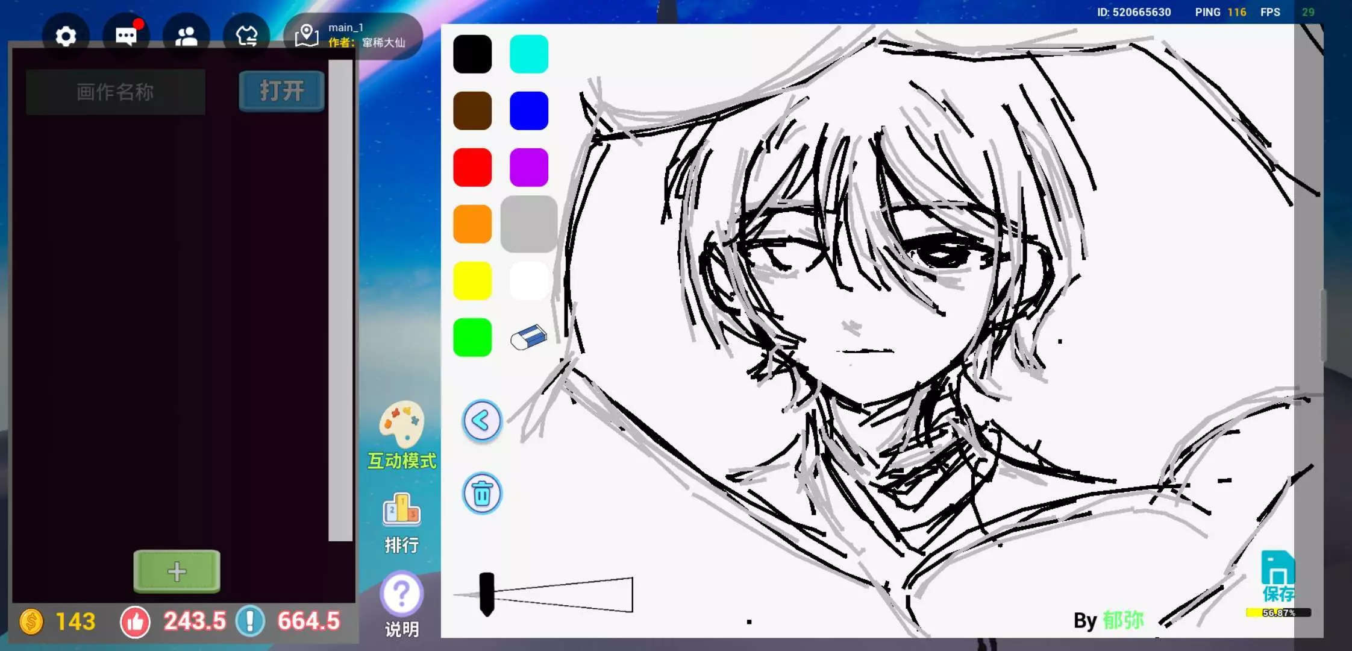Screen dimensions: 1352x651
Task: Click the 画作名称 artwork name field
Action: tap(115, 92)
